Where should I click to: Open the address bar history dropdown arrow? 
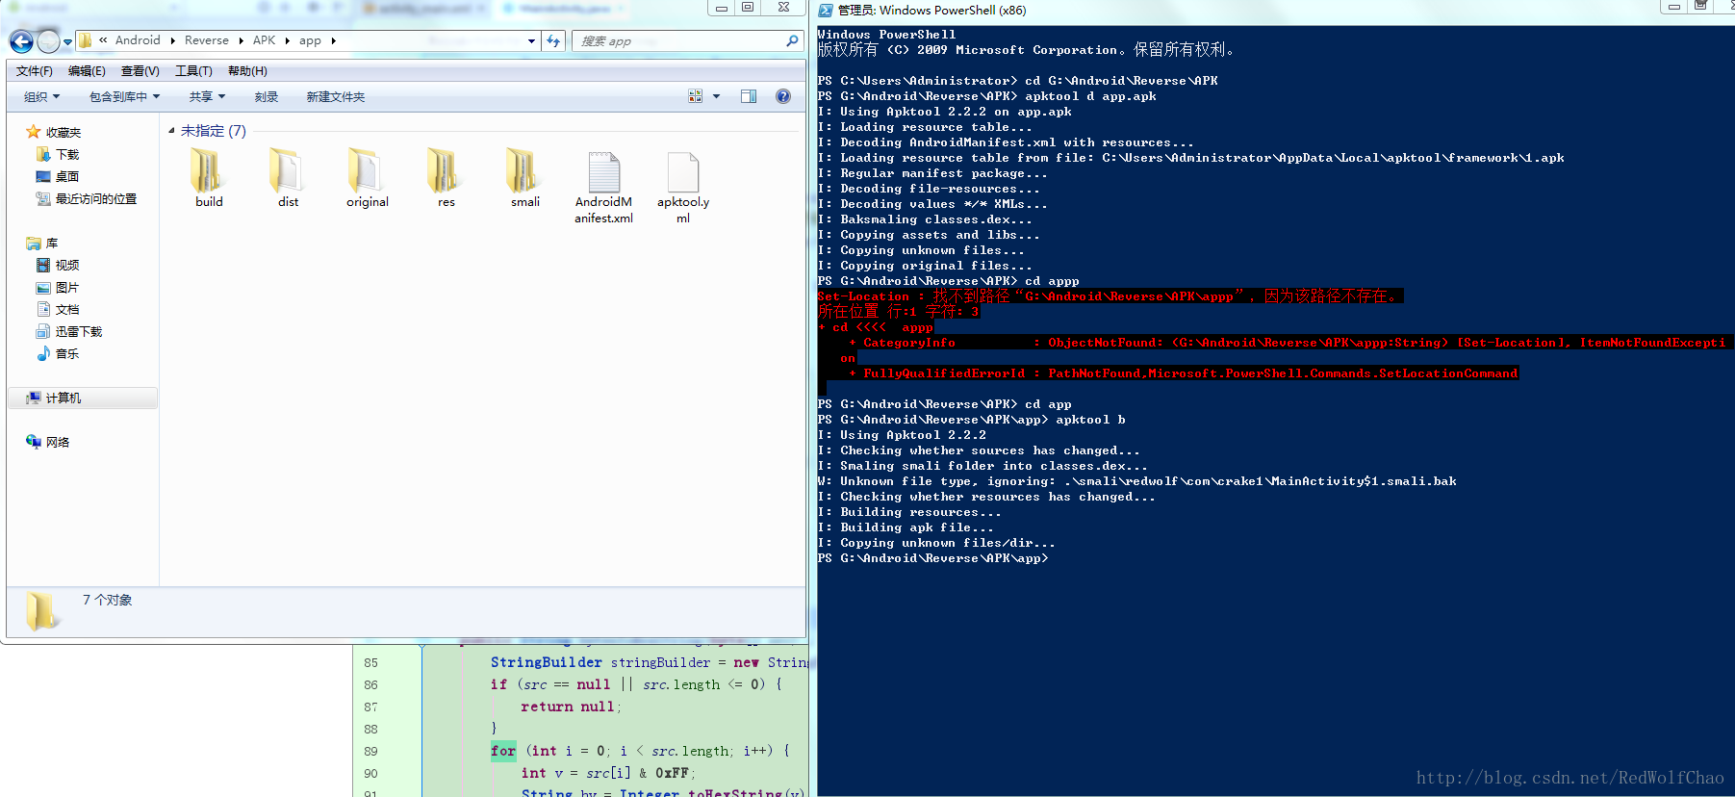531,40
